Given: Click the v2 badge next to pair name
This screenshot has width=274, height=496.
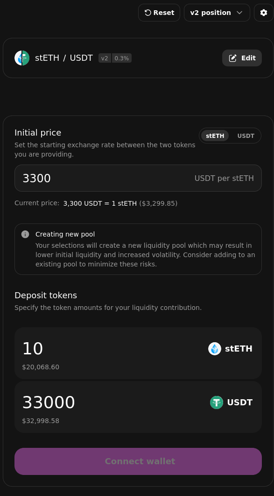Looking at the screenshot, I should click(x=105, y=58).
